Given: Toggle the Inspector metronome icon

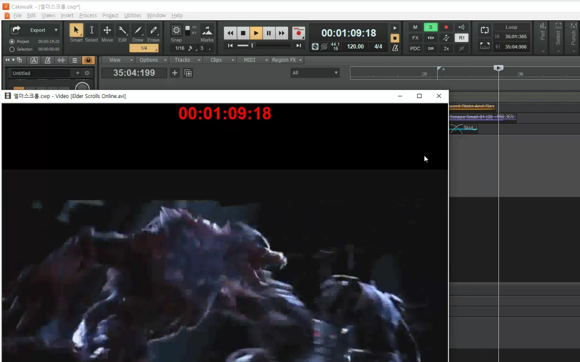Looking at the screenshot, I should [x=48, y=60].
